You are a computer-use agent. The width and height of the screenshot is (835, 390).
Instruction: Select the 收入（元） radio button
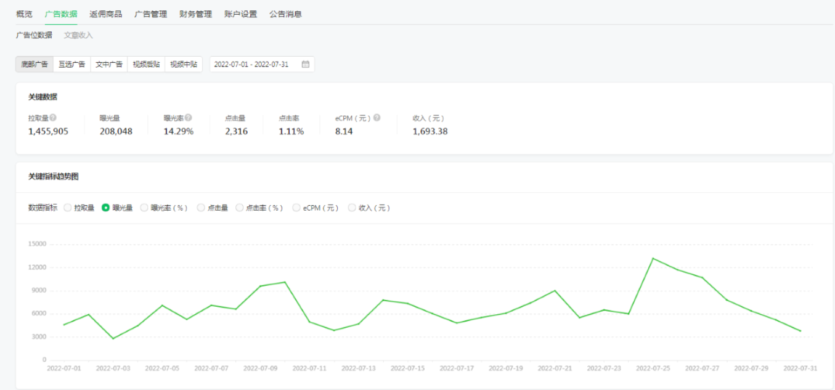click(352, 208)
